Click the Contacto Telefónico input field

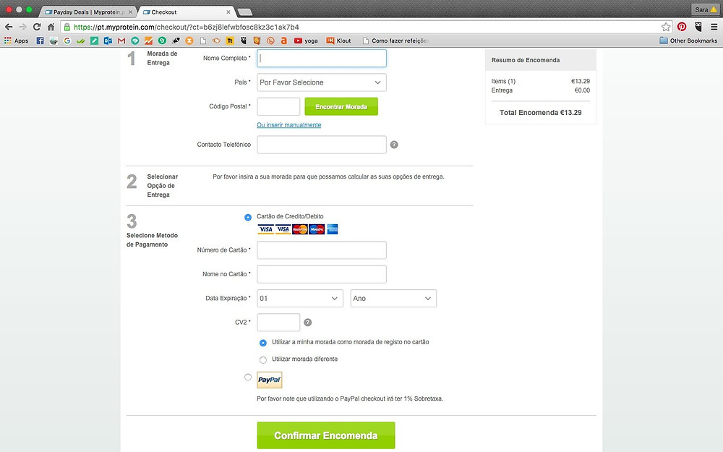(x=322, y=145)
